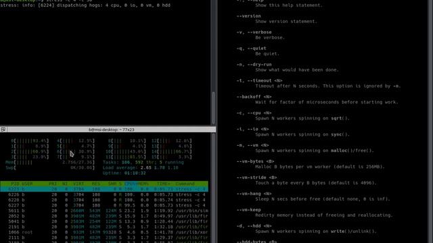The width and height of the screenshot is (433, 243).
Task: Select the root process row PID 1066
Action: [104, 232]
